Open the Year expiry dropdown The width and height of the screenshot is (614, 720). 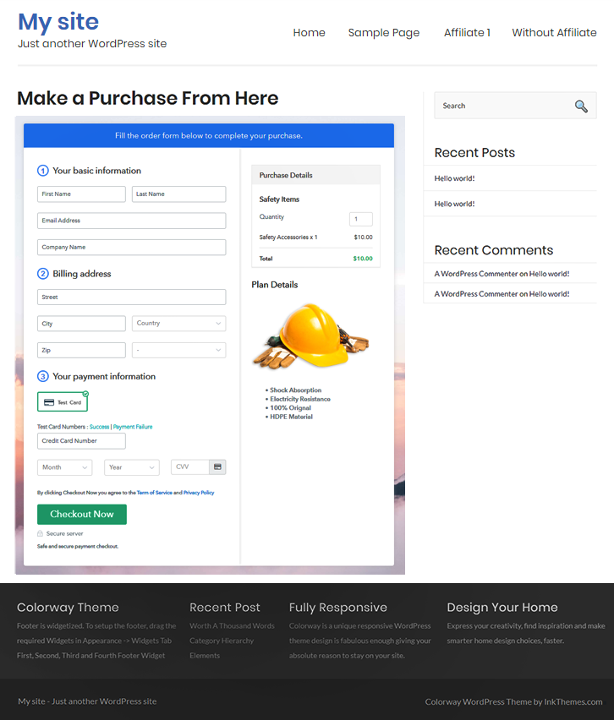(x=131, y=467)
